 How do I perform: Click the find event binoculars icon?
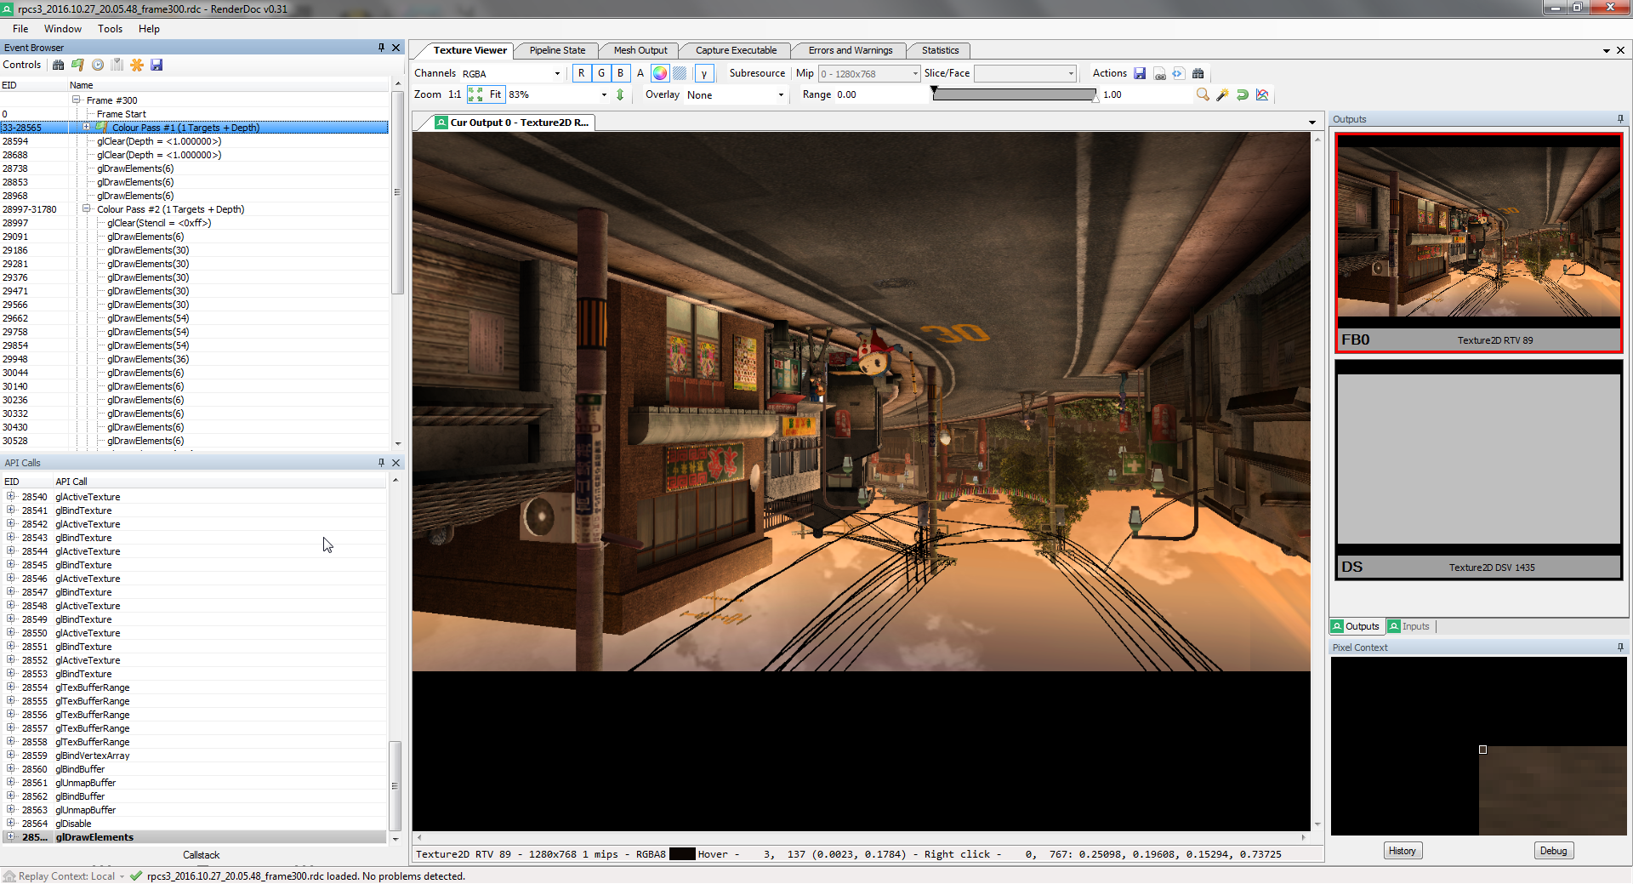tap(58, 65)
